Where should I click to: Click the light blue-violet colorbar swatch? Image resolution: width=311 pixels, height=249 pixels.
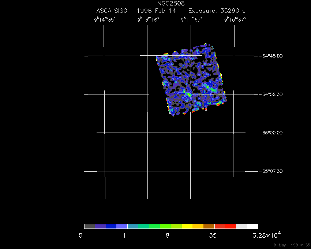click(122, 226)
